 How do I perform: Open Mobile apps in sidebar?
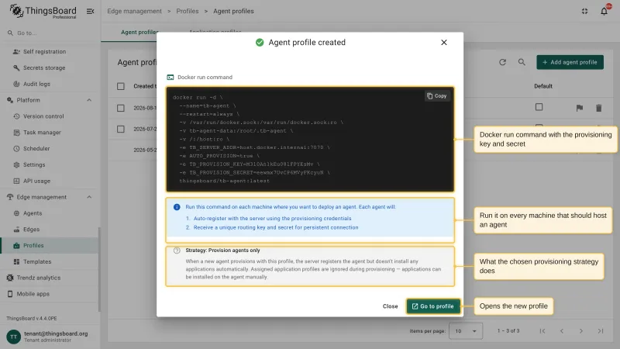pyautogui.click(x=33, y=294)
